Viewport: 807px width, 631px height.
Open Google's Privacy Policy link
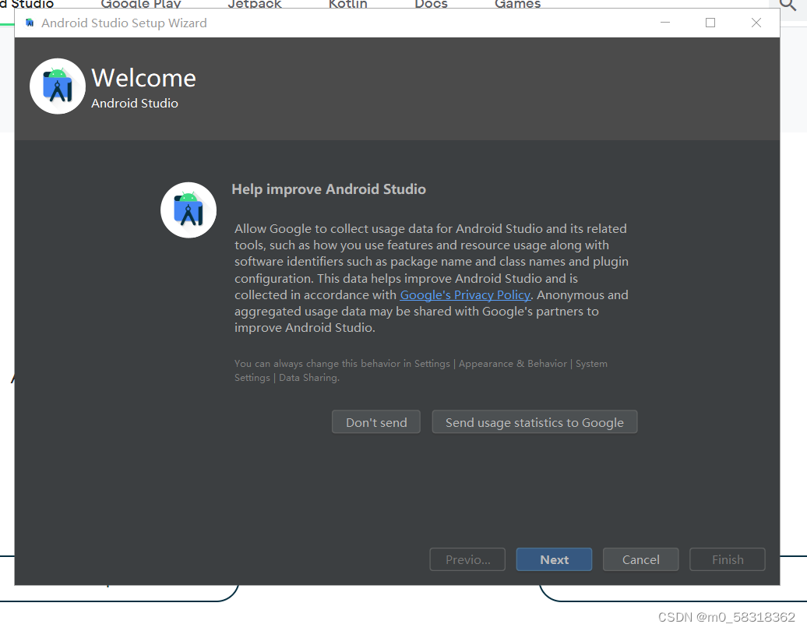[465, 295]
